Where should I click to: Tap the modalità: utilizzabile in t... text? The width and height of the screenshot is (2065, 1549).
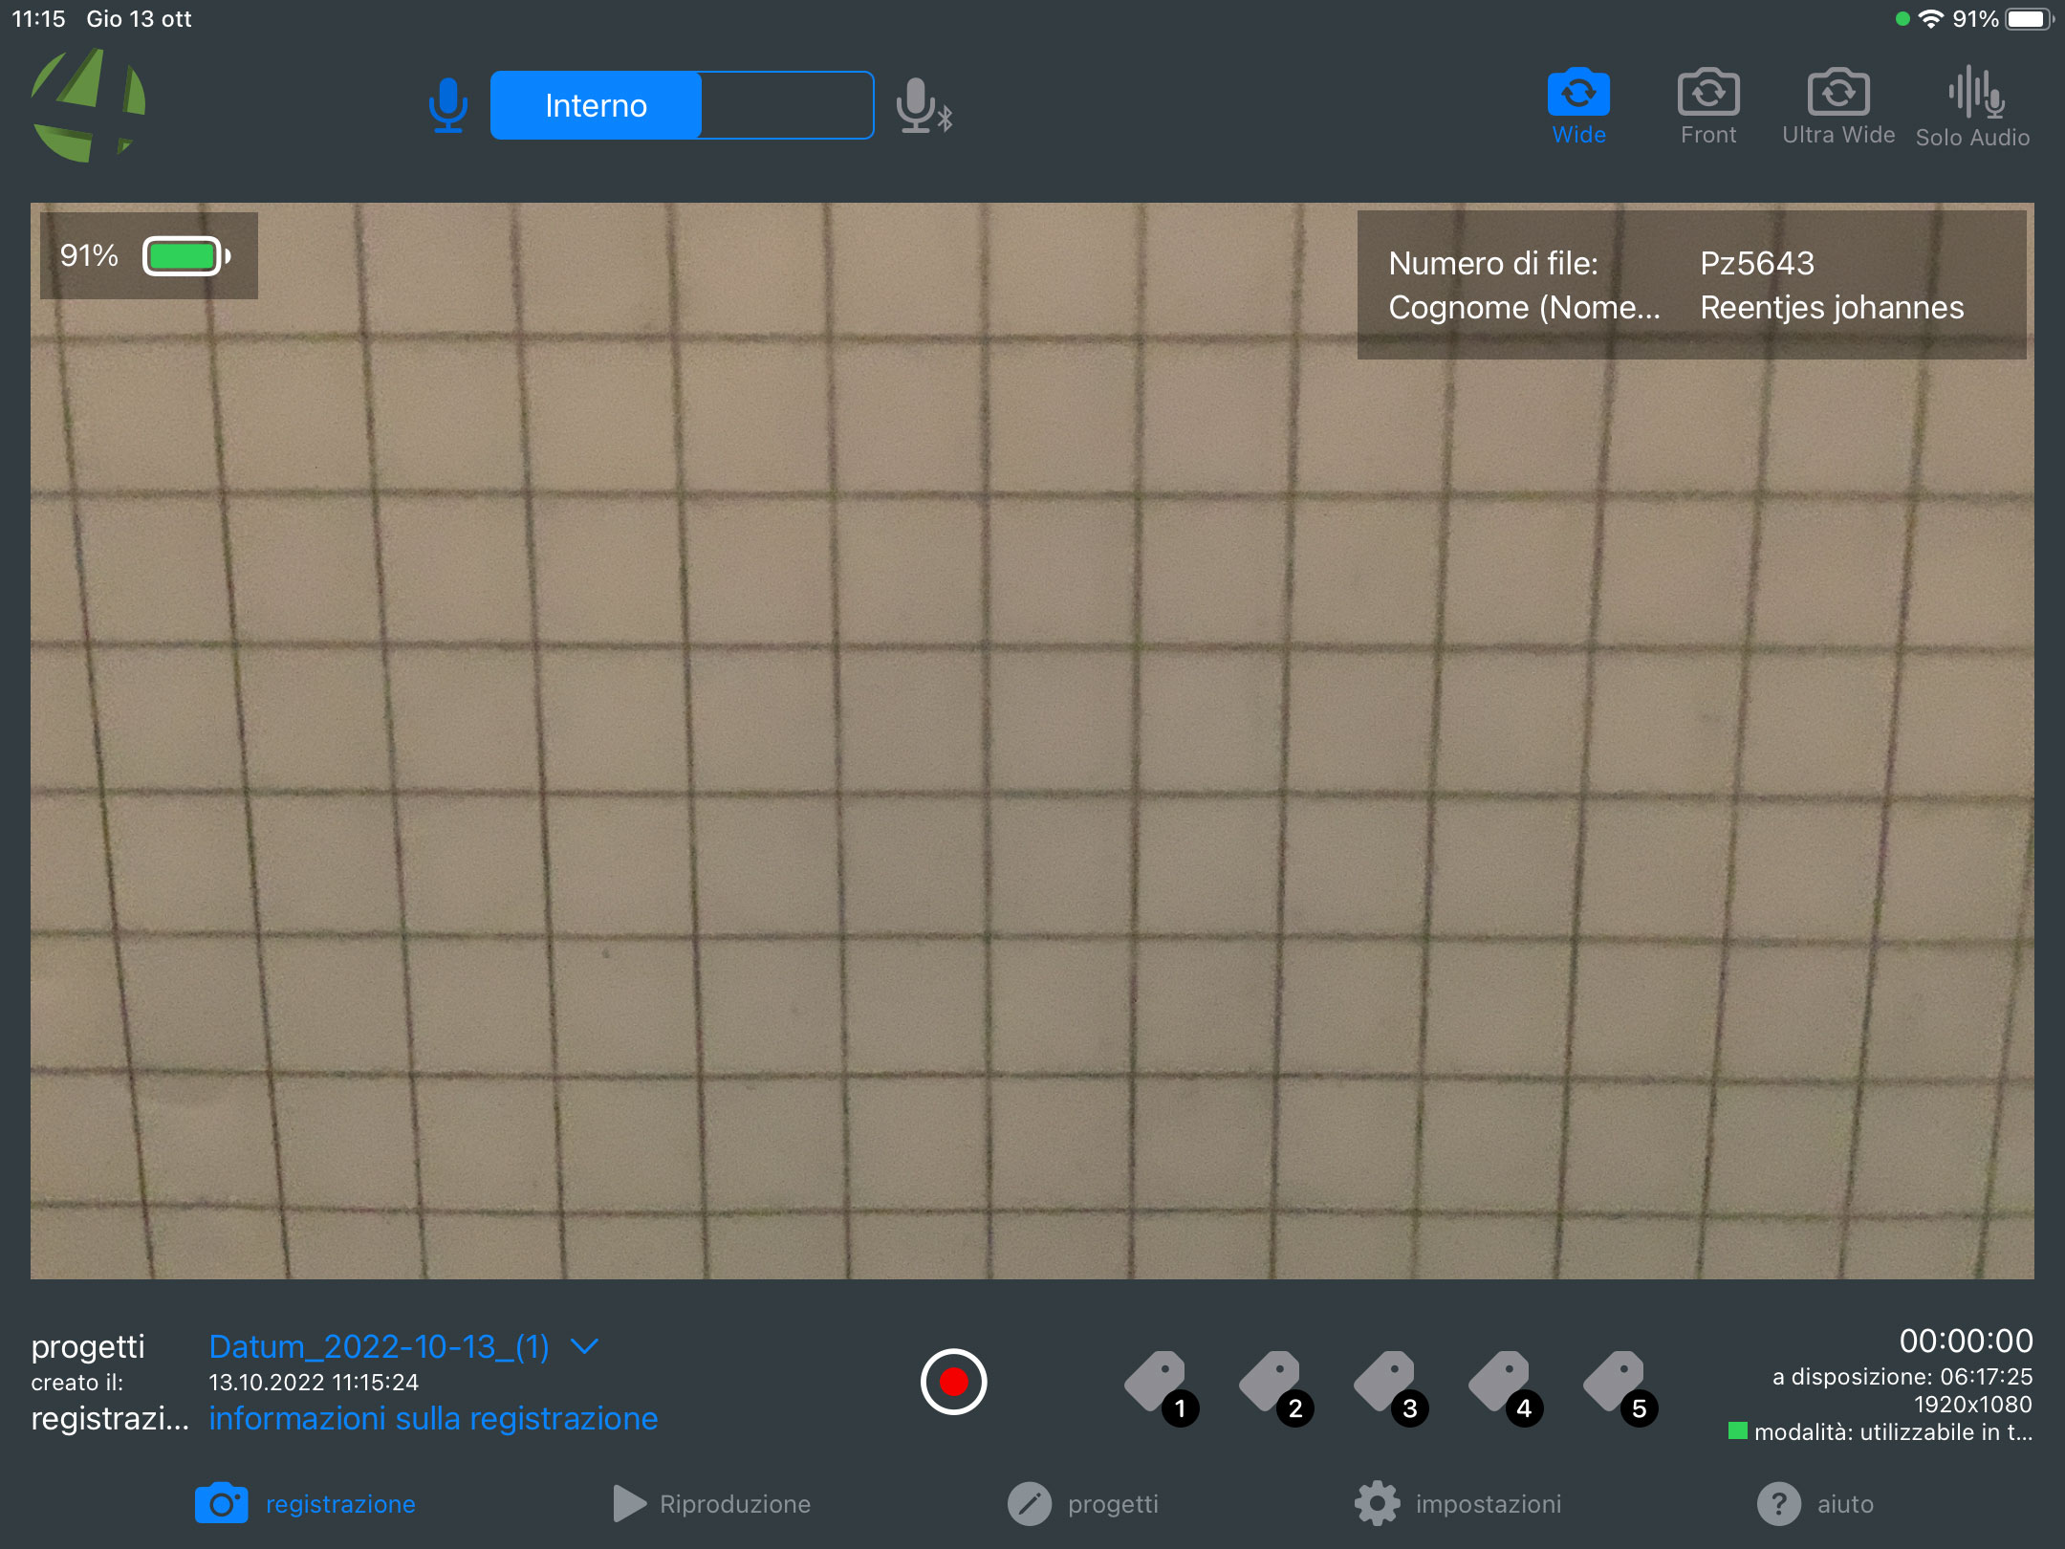pos(1893,1432)
